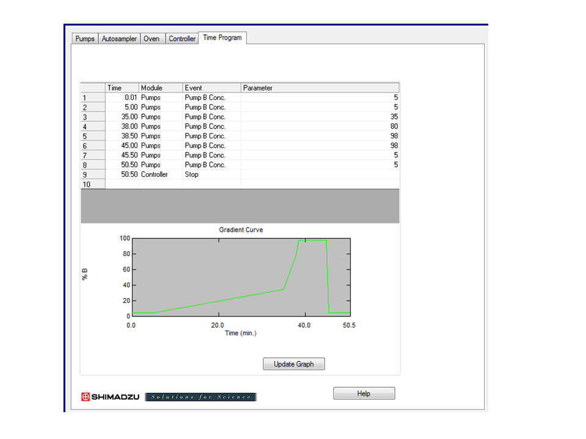Go to the Controller tab
This screenshot has height=439, width=586.
coord(182,38)
